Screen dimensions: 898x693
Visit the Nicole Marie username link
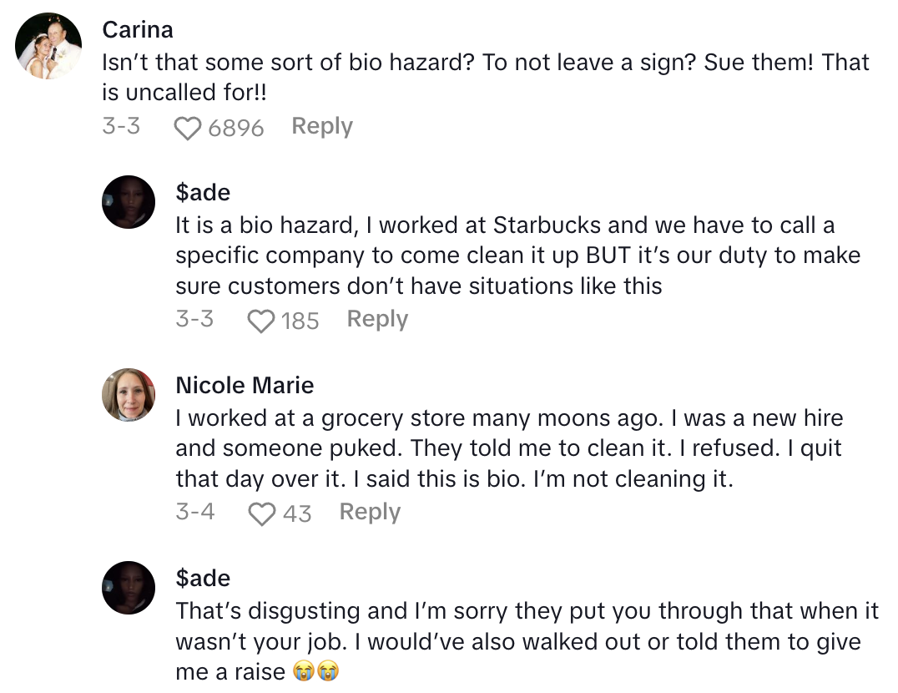[245, 386]
